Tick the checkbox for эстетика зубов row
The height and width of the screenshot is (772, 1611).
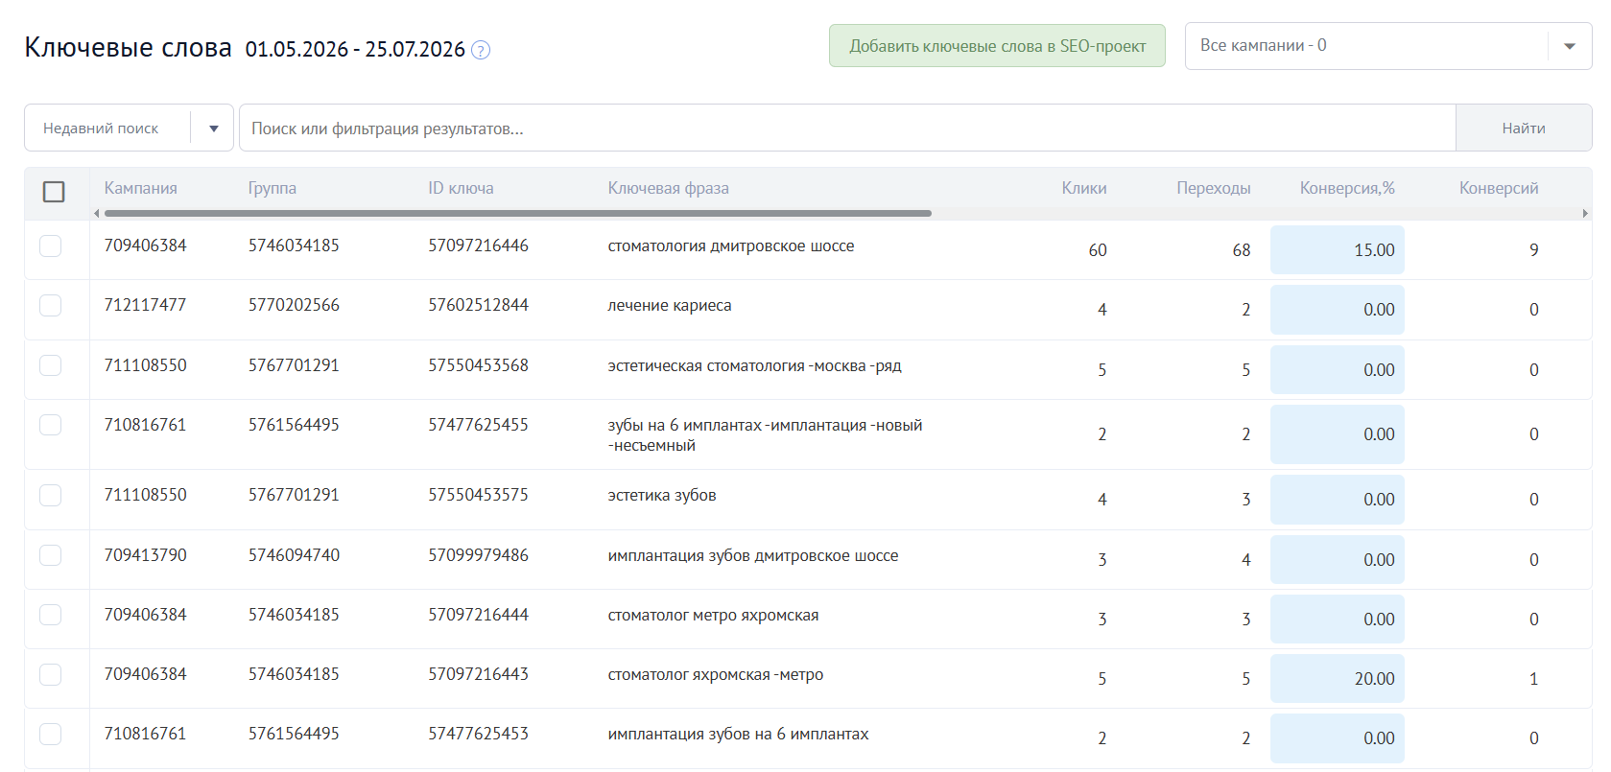pos(51,495)
